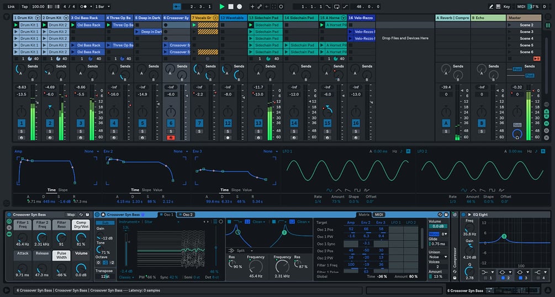
Task: Open the Matrix modulation tab
Action: coord(364,215)
